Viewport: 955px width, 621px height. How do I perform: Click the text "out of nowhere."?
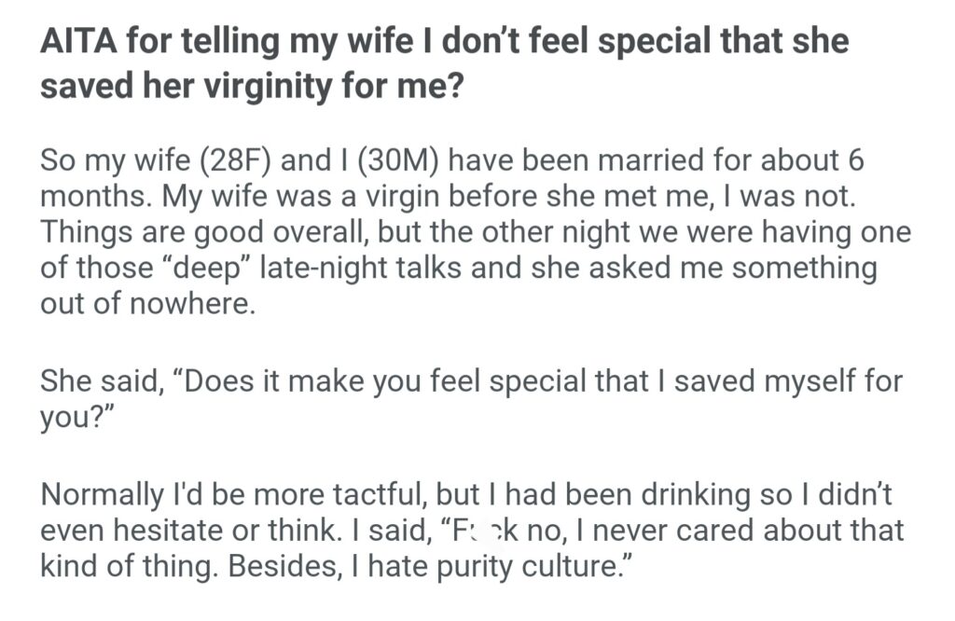[146, 304]
